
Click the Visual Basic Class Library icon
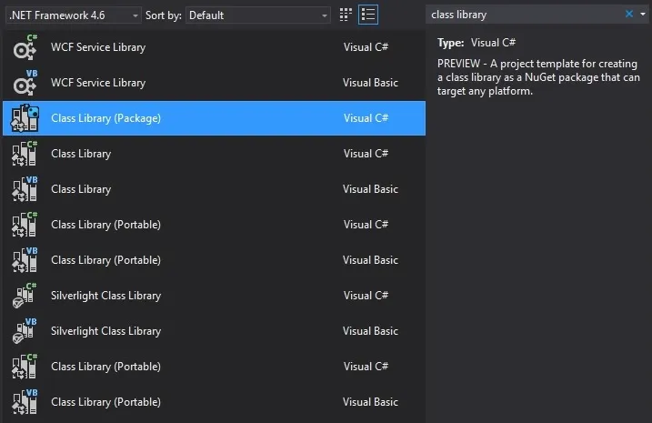[x=25, y=189]
